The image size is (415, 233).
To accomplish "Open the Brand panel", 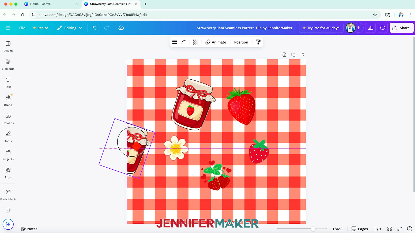I will [8, 101].
